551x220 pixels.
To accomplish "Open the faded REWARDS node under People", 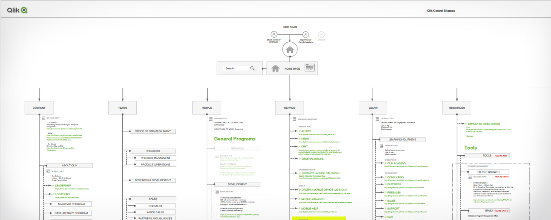I will tap(237, 148).
